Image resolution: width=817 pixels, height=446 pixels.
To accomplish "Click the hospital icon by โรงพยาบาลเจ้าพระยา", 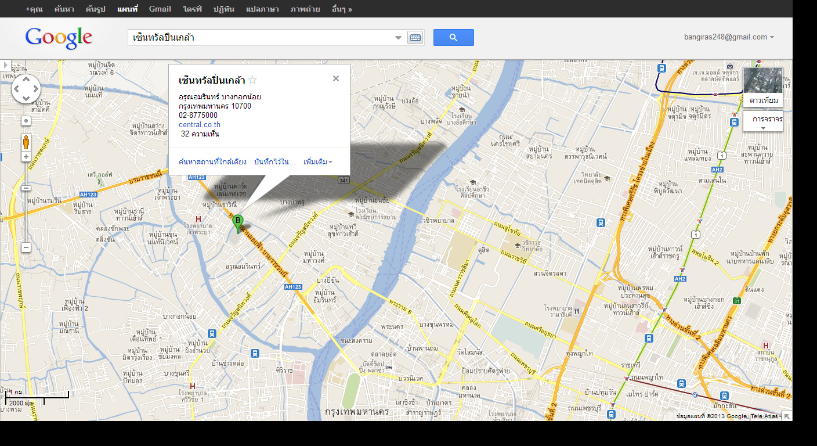I will click(x=198, y=219).
